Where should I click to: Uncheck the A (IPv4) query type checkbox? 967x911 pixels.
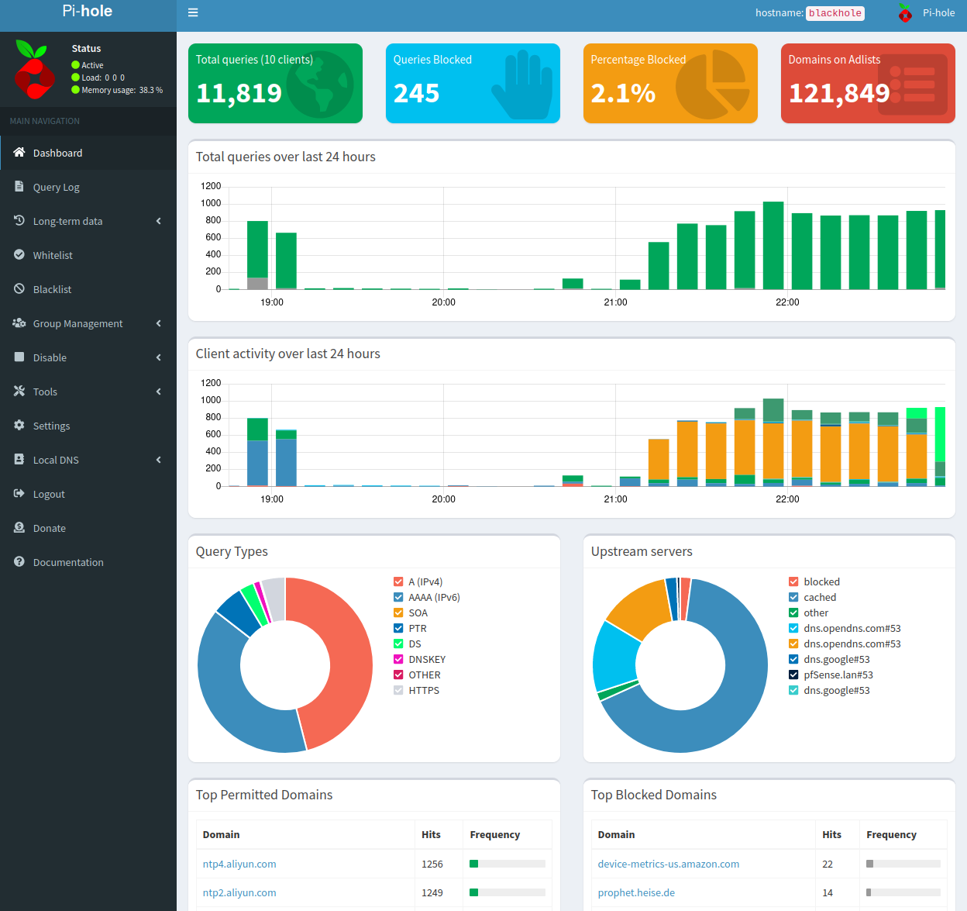point(398,581)
